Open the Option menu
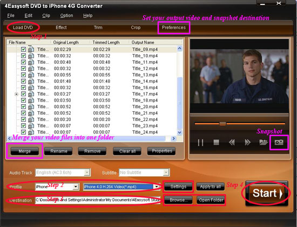Screen dimensions: 297x227 [x=66, y=16]
